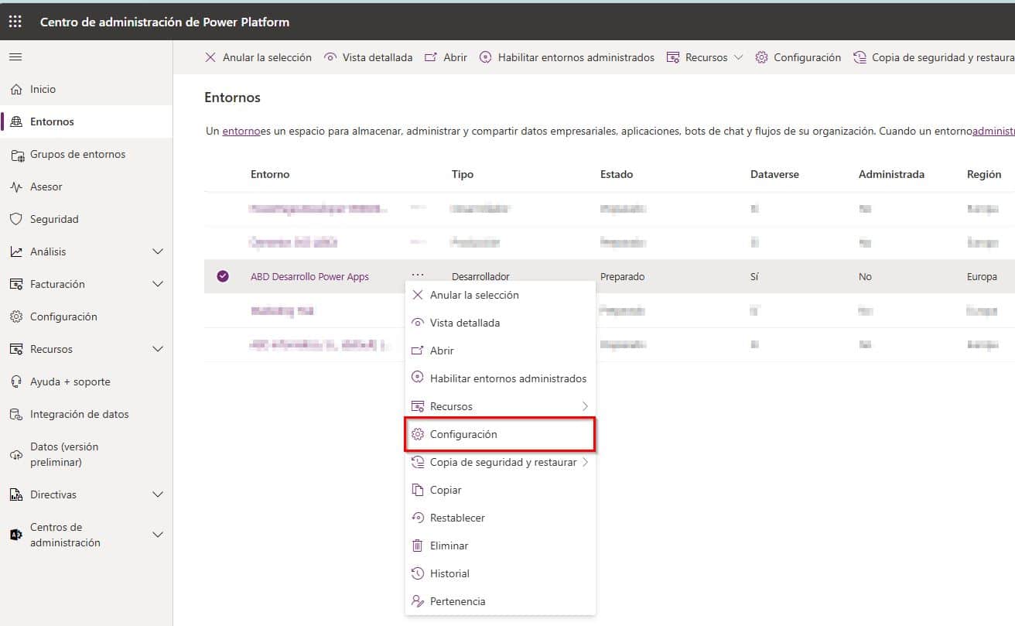This screenshot has height=626, width=1015.
Task: Click the Asesor pulse icon
Action: [x=16, y=186]
